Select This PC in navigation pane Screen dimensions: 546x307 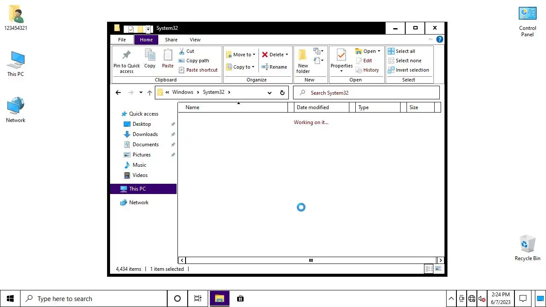point(143,189)
